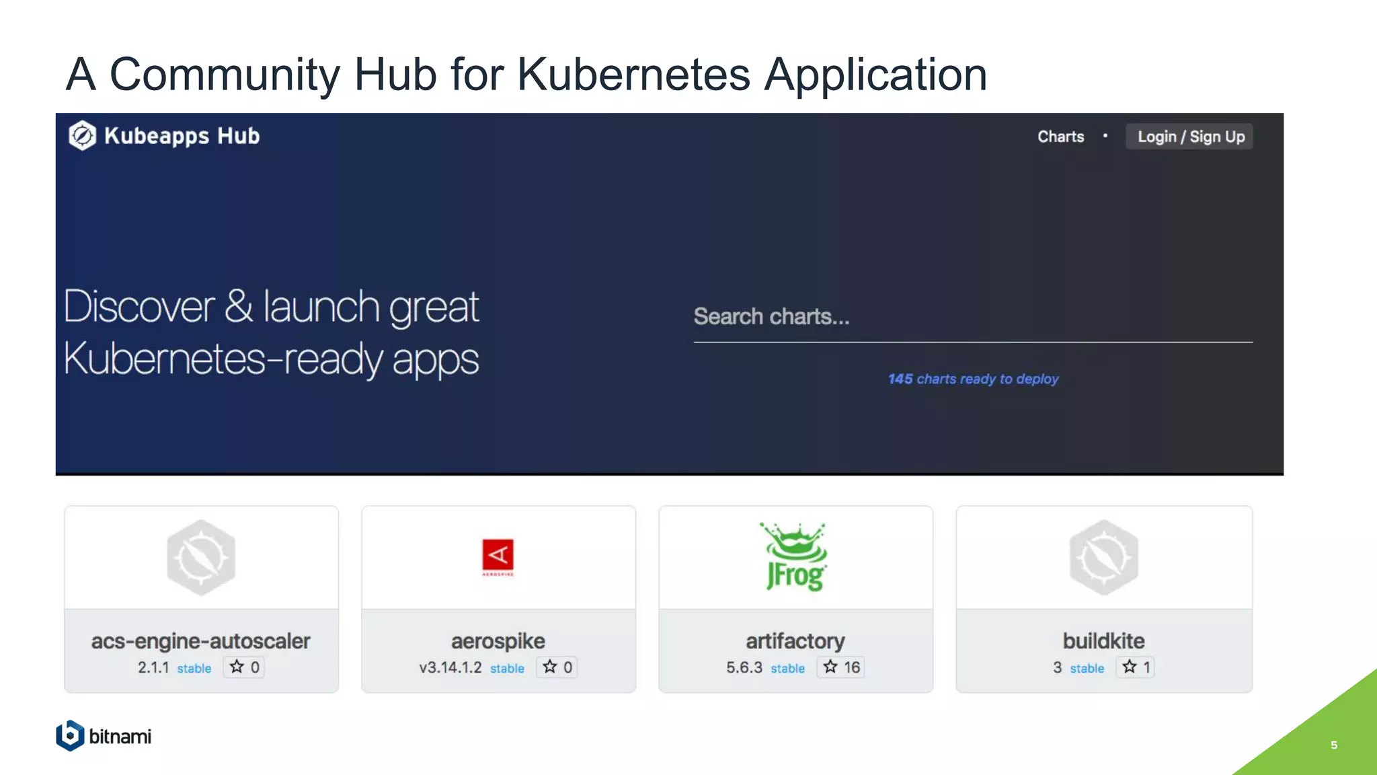1377x775 pixels.
Task: Star the acs-engine-autoscaler chart
Action: click(x=244, y=667)
